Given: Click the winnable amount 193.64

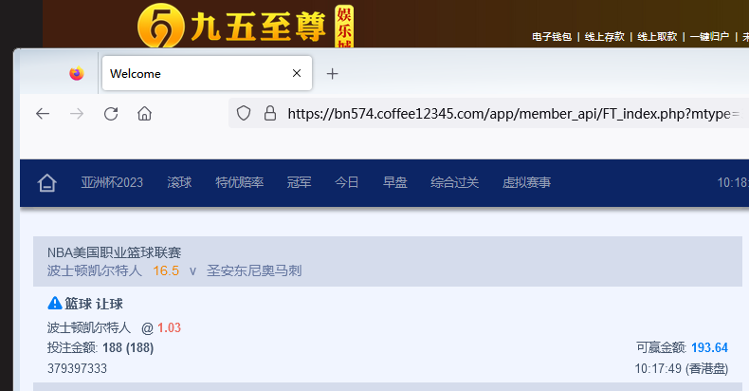Looking at the screenshot, I should pyautogui.click(x=709, y=347).
